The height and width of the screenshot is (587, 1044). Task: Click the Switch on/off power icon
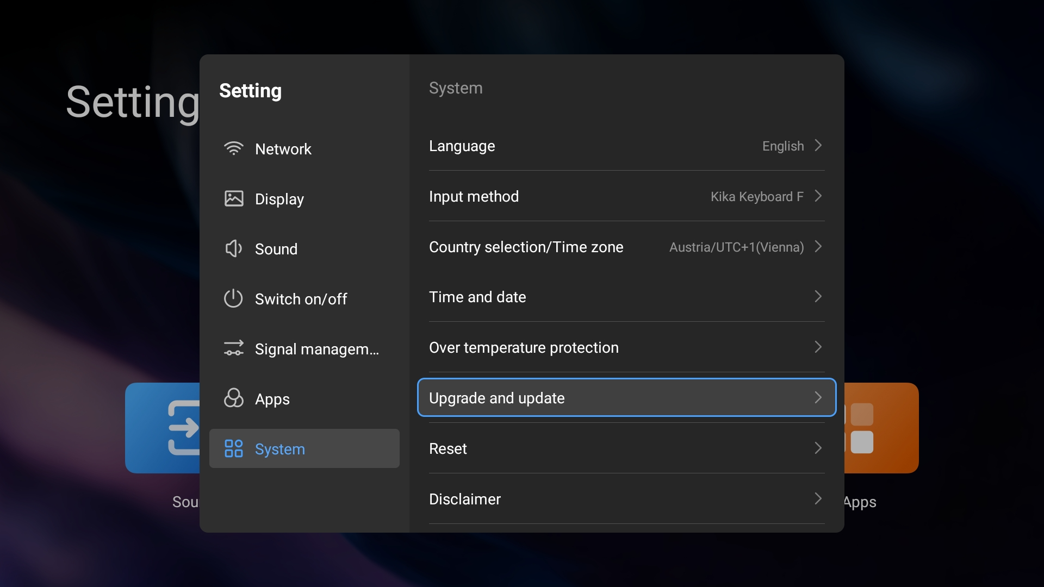[x=234, y=298]
